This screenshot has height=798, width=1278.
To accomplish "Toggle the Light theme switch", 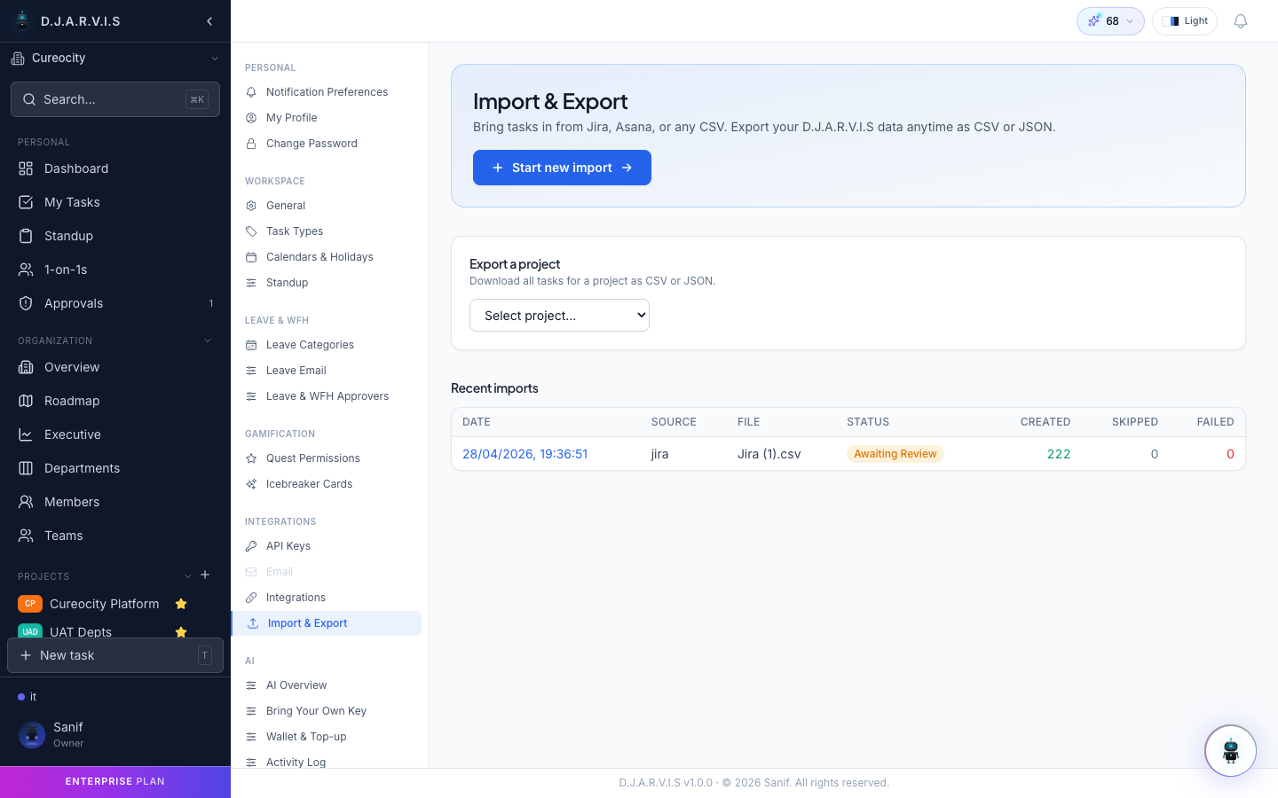I will pyautogui.click(x=1185, y=21).
